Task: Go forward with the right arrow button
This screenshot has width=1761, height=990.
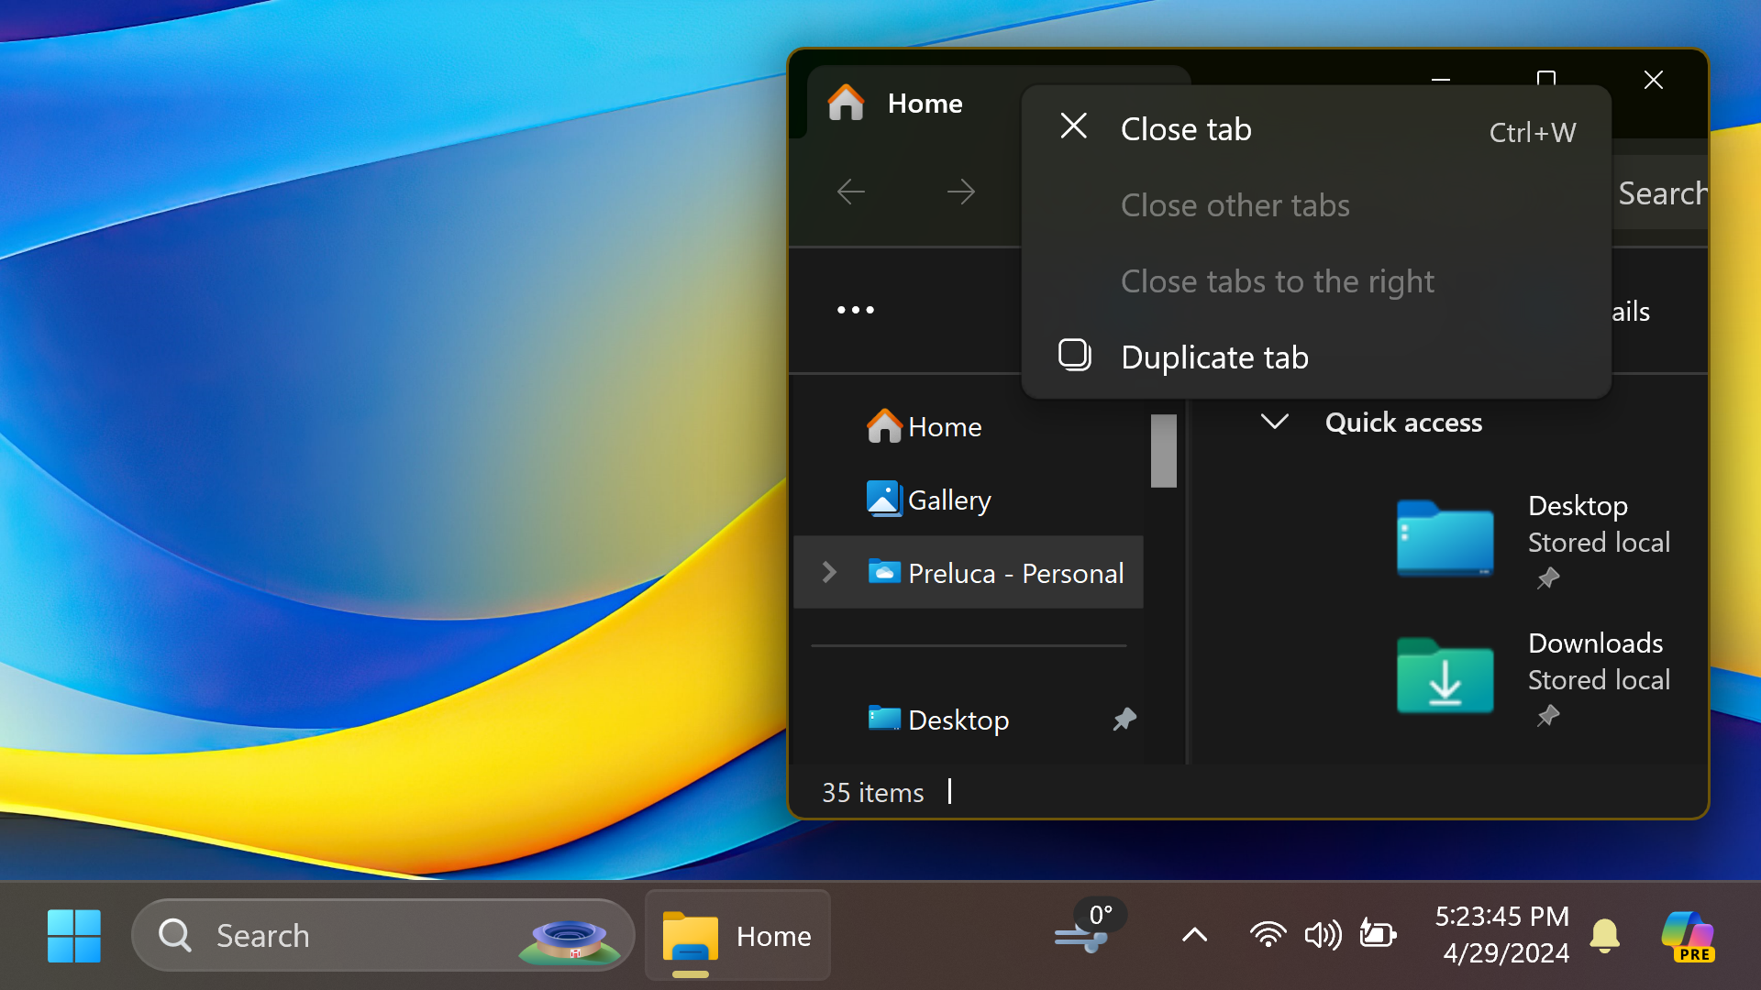Action: coord(960,192)
